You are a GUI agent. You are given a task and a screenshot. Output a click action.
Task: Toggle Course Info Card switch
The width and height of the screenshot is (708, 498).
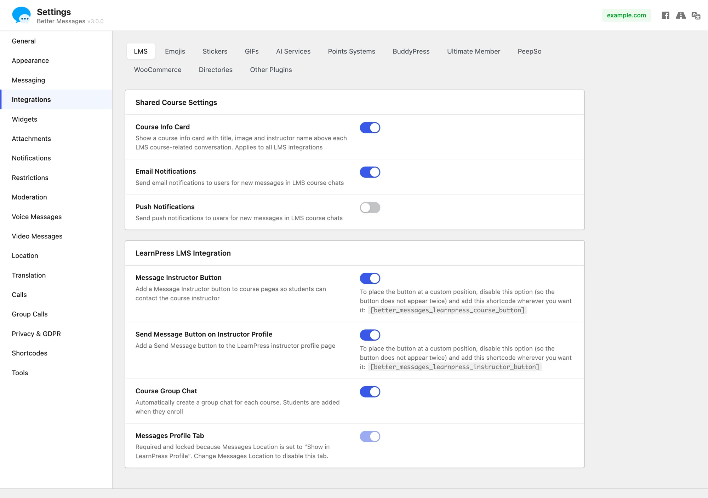[370, 128]
